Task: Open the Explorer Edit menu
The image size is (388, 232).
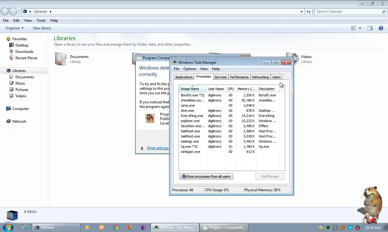Action: [x=16, y=21]
